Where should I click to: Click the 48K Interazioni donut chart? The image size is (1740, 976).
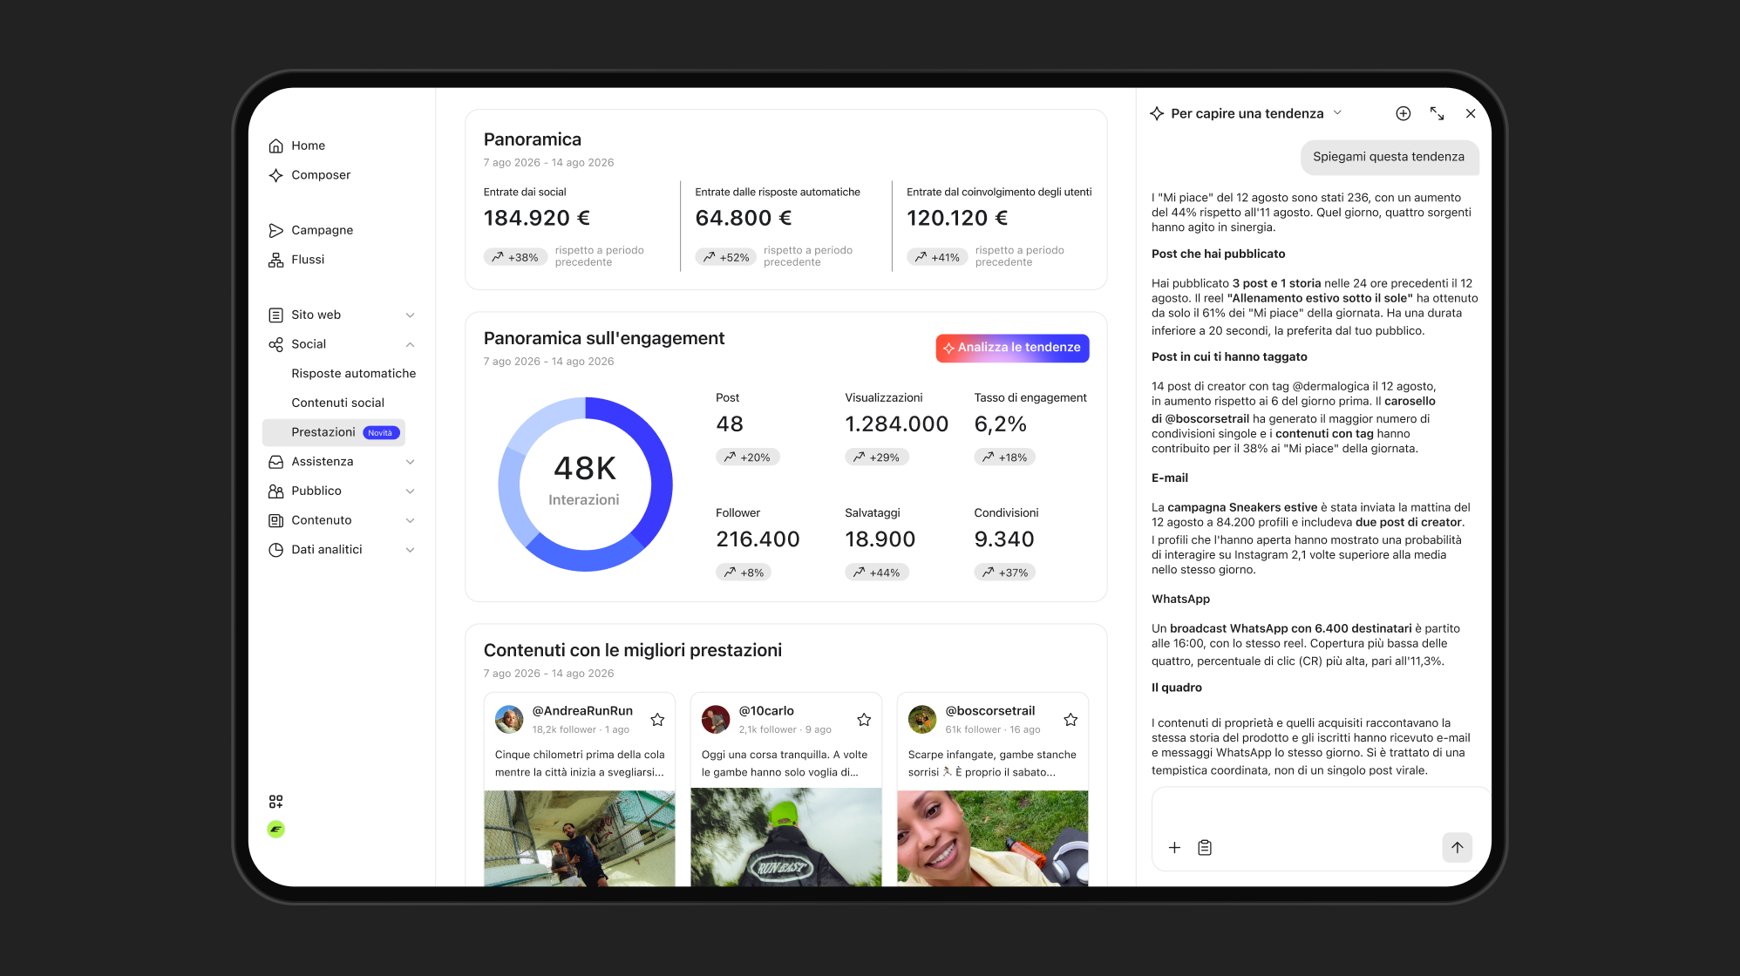click(585, 485)
